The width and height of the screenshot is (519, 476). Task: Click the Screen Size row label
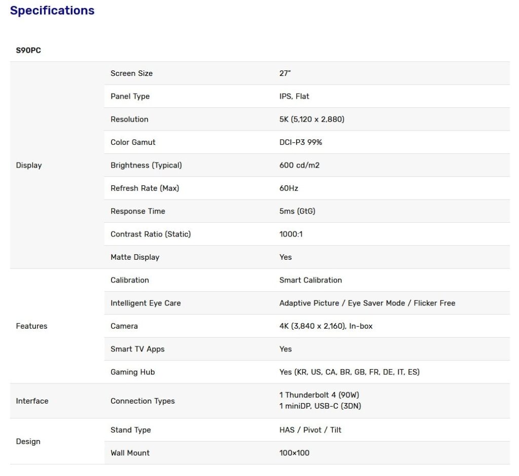click(x=131, y=73)
